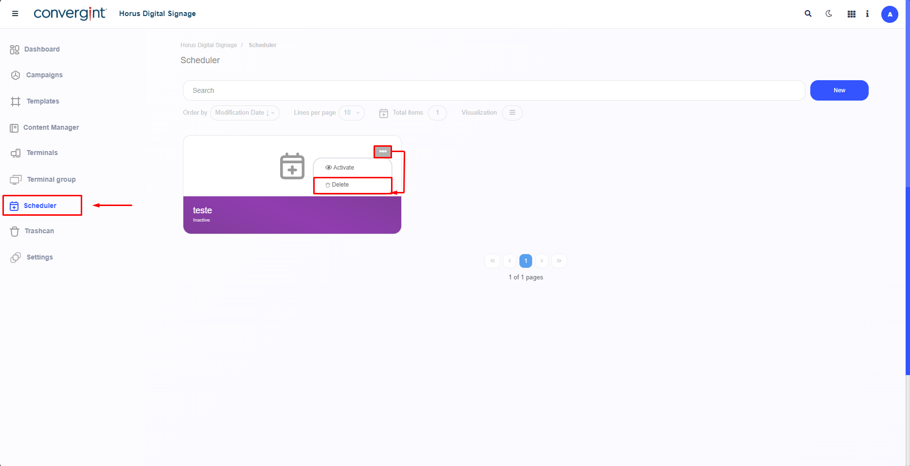Open the three-dots menu on teste card
Image resolution: width=910 pixels, height=466 pixels.
(383, 152)
